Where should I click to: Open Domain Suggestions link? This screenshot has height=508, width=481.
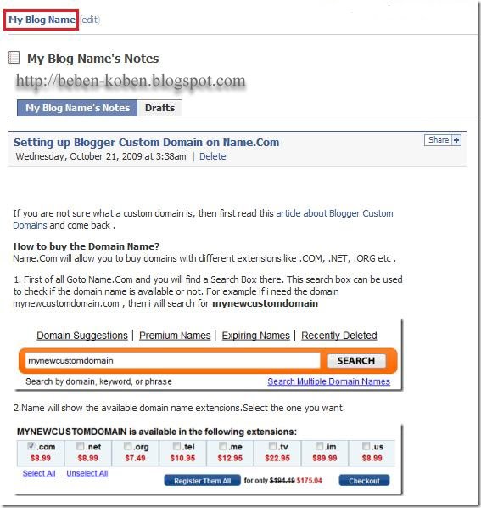point(82,336)
